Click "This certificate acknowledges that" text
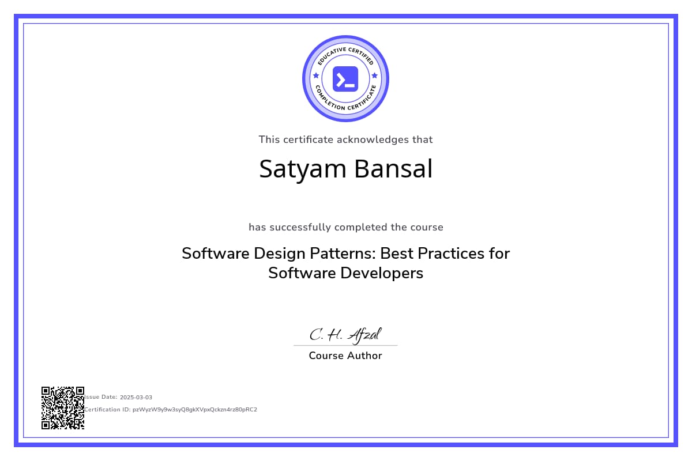Viewport: 692px width, 461px height. pyautogui.click(x=346, y=139)
